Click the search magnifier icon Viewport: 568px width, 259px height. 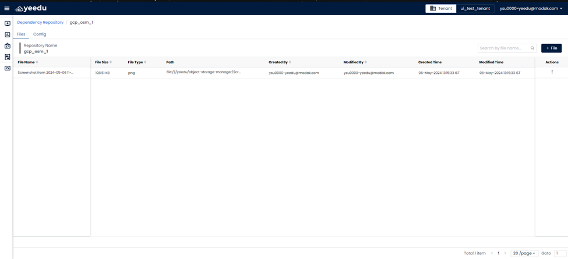[532, 48]
